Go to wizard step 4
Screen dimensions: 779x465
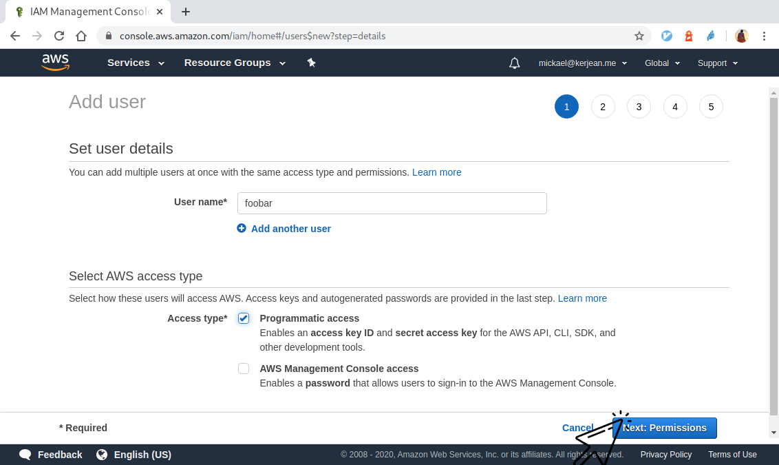pyautogui.click(x=674, y=106)
